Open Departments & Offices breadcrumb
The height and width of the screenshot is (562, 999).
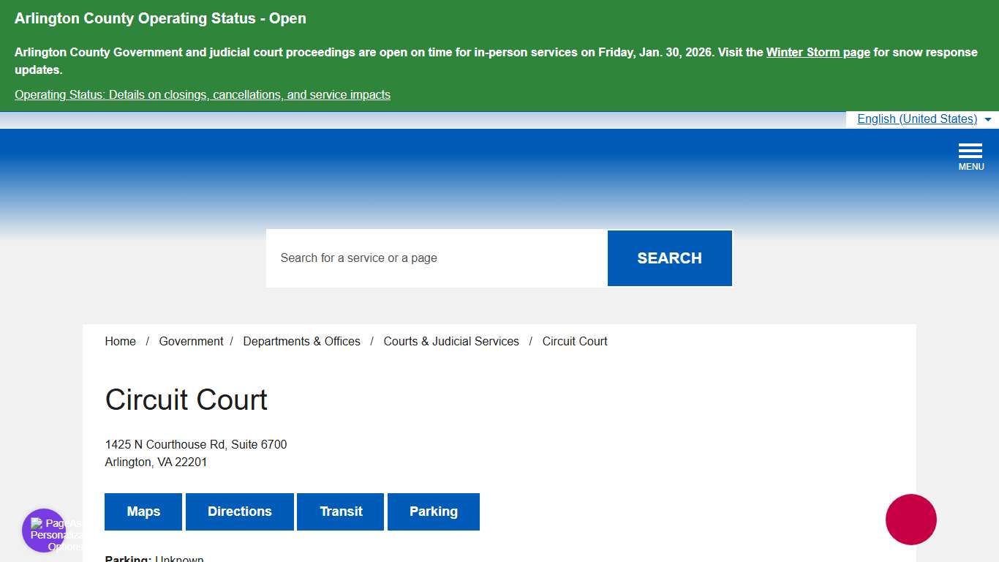point(301,341)
